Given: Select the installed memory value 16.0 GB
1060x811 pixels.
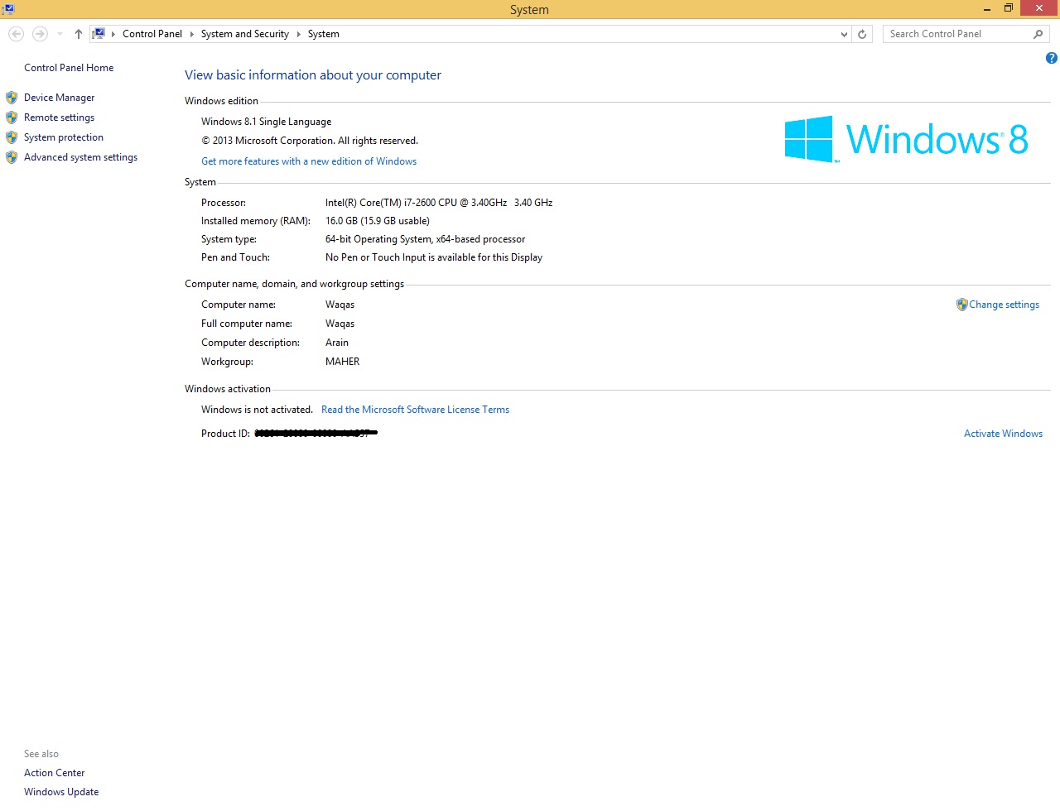Looking at the screenshot, I should 378,221.
